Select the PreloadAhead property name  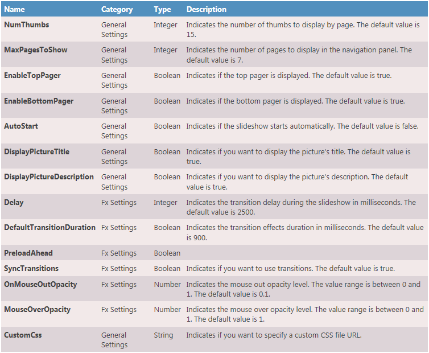click(28, 253)
